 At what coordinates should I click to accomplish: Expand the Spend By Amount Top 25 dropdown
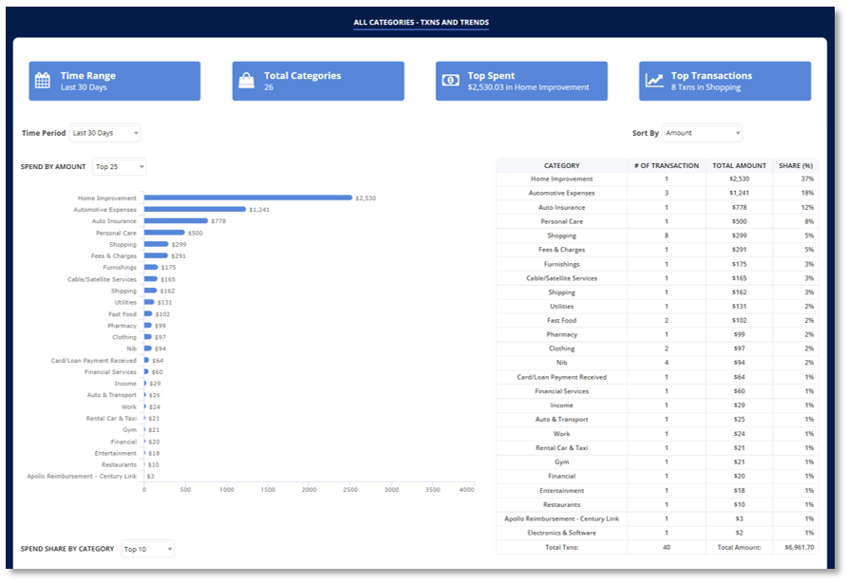(119, 166)
